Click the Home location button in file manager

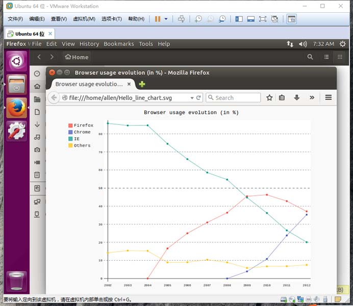[77, 57]
